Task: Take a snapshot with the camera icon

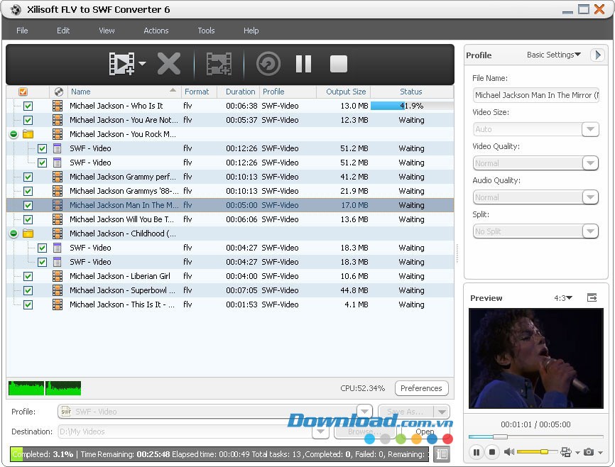Action: 589,452
